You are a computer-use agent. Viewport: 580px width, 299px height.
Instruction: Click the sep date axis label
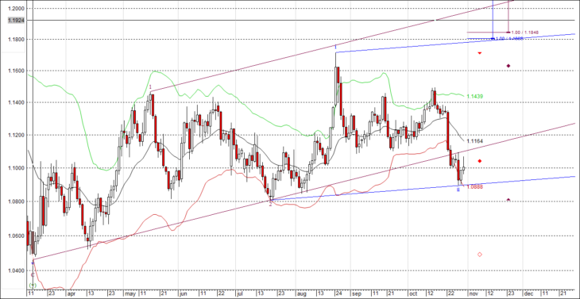356,293
